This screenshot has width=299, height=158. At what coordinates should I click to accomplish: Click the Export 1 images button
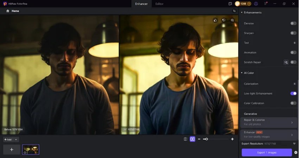(x=267, y=152)
